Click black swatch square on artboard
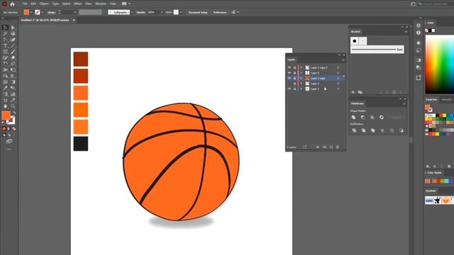This screenshot has width=454, height=255. click(81, 144)
